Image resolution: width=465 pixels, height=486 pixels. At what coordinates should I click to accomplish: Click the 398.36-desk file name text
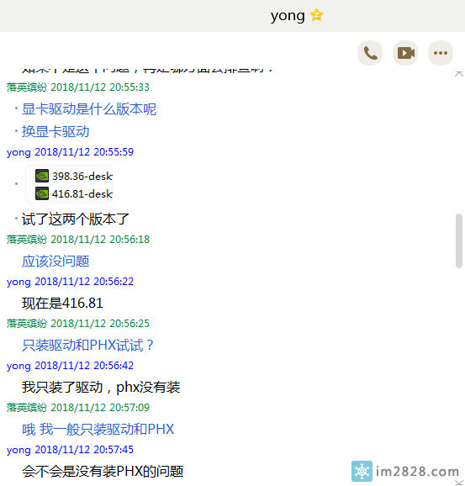coord(82,176)
